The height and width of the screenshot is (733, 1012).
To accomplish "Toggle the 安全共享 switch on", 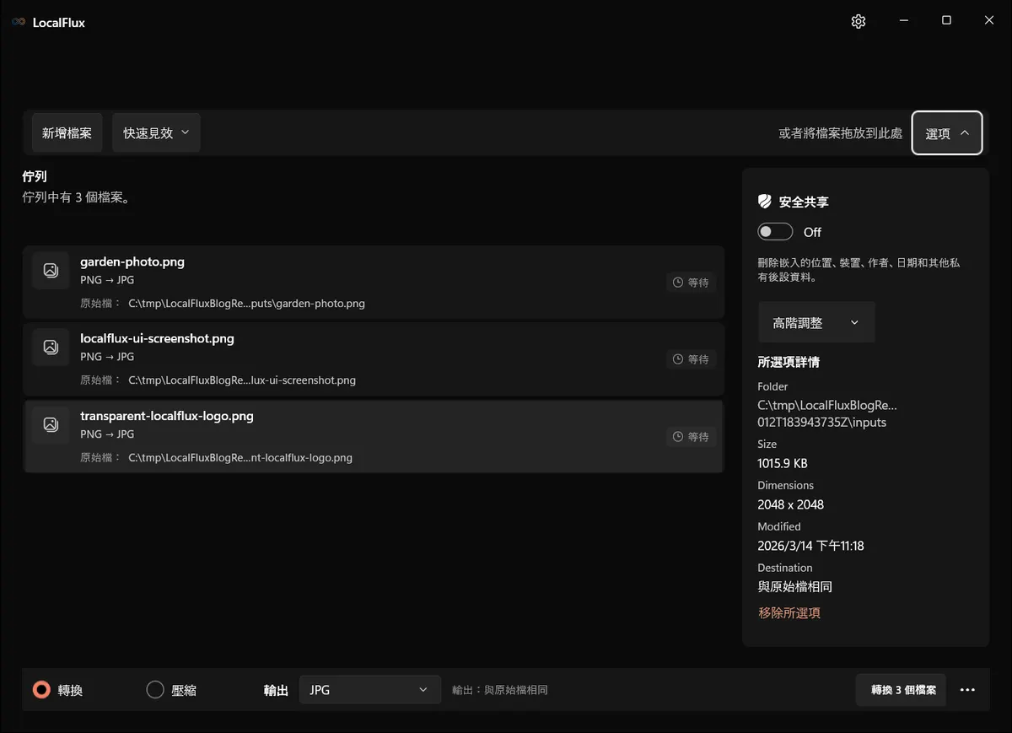I will pyautogui.click(x=775, y=232).
